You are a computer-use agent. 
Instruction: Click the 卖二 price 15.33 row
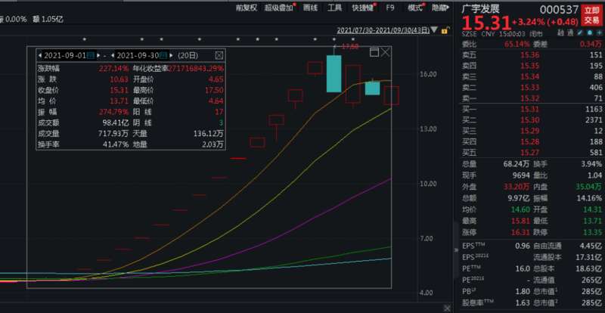(532, 88)
